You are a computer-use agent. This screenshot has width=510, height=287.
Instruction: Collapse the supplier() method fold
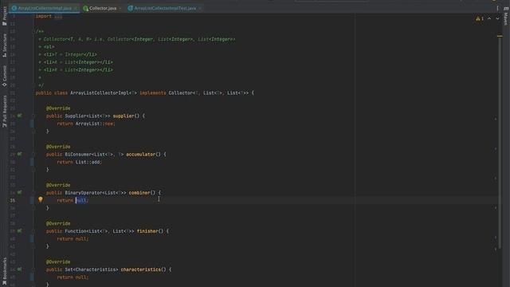33,116
